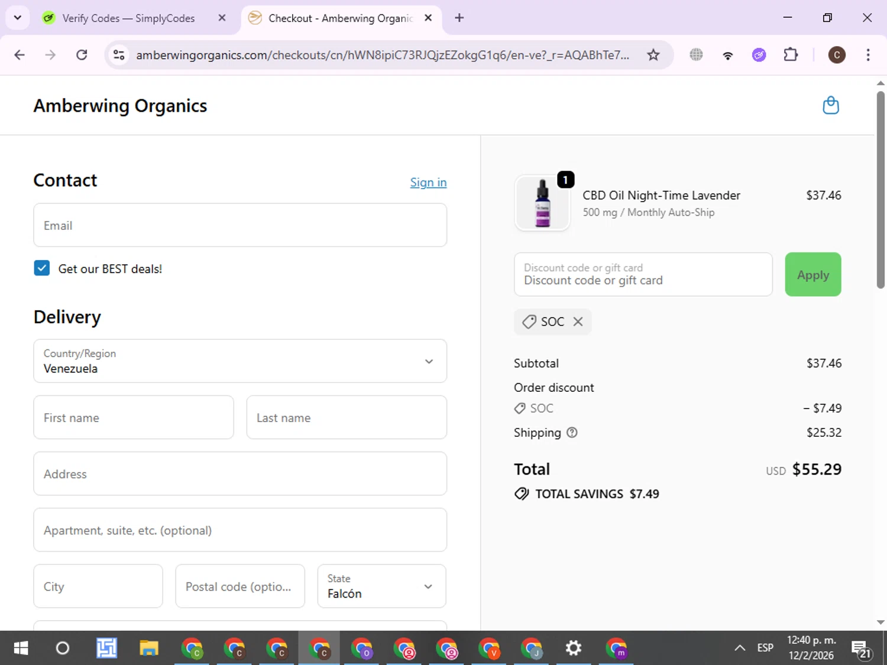Click the Sign in link
Image resolution: width=887 pixels, height=665 pixels.
pyautogui.click(x=428, y=183)
